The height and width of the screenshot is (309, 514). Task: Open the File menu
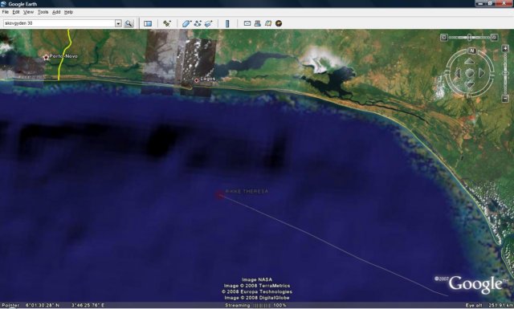click(6, 12)
